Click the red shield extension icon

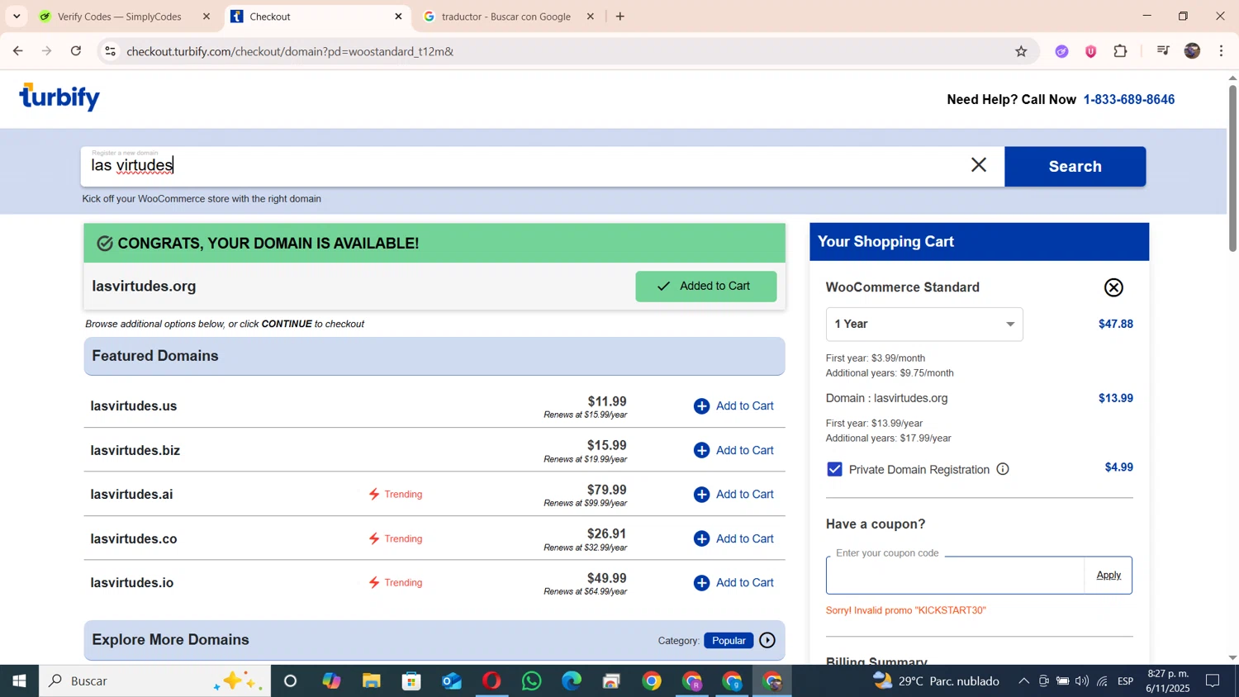(1091, 51)
